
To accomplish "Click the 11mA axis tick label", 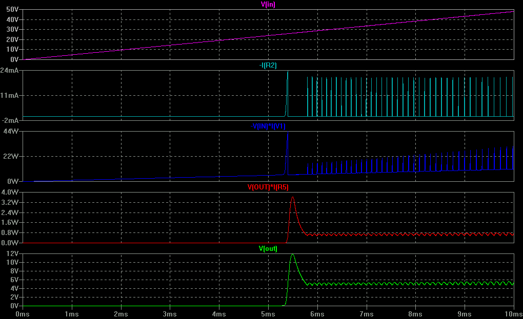I will (x=9, y=95).
